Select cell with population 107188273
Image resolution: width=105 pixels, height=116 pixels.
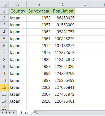(63, 46)
